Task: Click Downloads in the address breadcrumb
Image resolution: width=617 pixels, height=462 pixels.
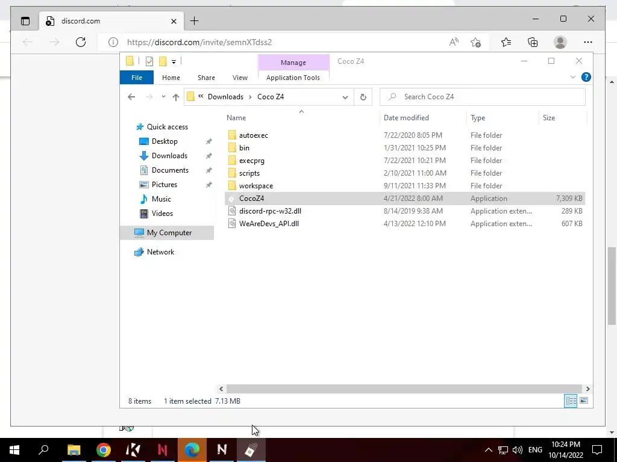Action: pyautogui.click(x=225, y=97)
